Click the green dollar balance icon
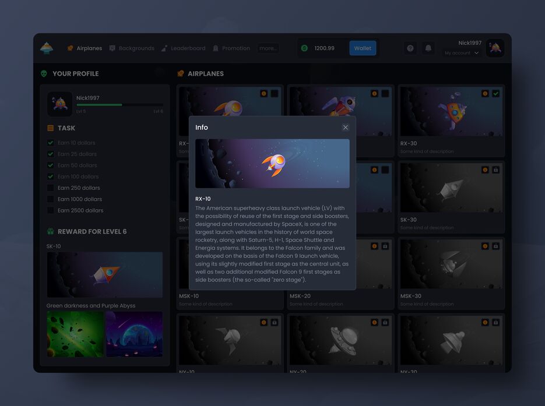 (x=304, y=48)
